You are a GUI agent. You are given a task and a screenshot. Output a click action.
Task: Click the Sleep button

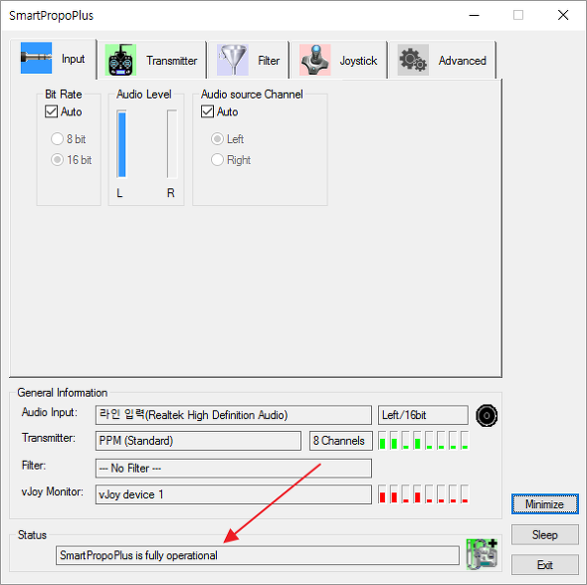(x=544, y=534)
